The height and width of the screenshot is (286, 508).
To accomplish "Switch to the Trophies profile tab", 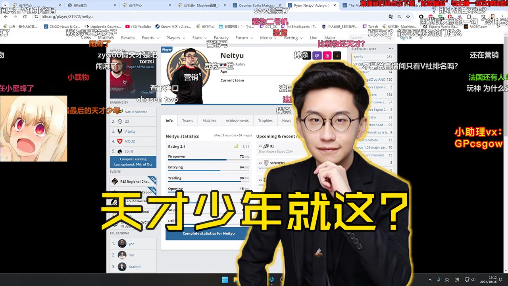I will click(x=266, y=120).
